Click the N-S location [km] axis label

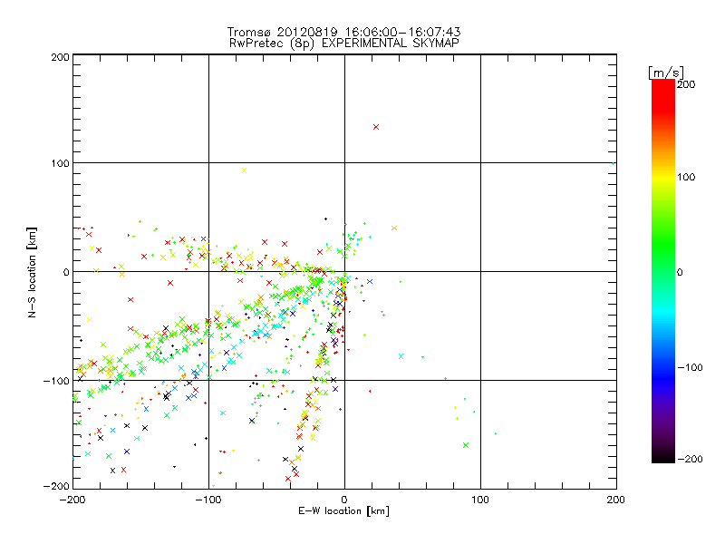[33, 271]
